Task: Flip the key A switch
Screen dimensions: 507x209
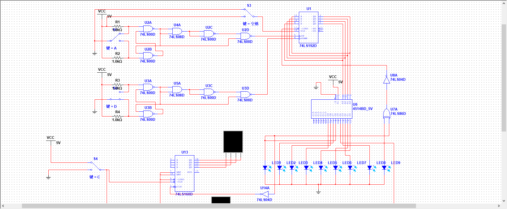Action: pos(115,37)
